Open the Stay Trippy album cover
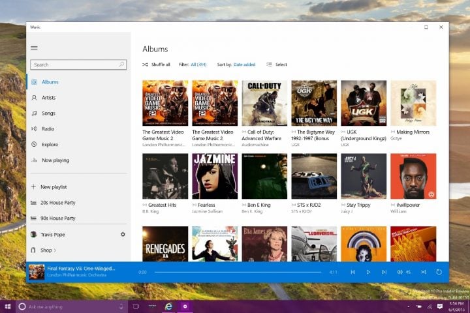This screenshot has height=313, width=470. [x=364, y=176]
